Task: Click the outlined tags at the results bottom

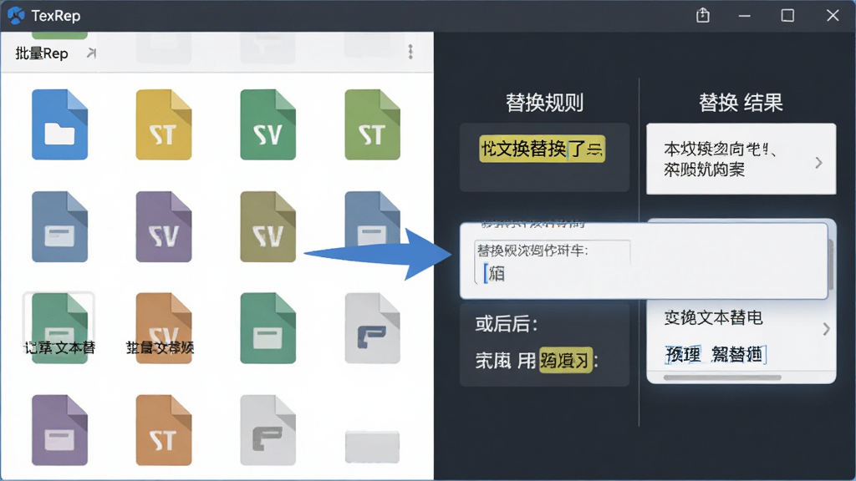Action: (x=716, y=355)
